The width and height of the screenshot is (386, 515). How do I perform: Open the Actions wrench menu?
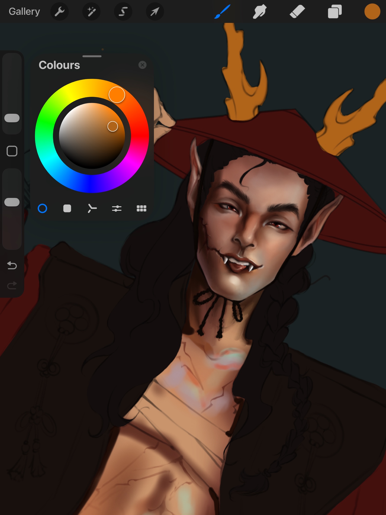tap(59, 12)
